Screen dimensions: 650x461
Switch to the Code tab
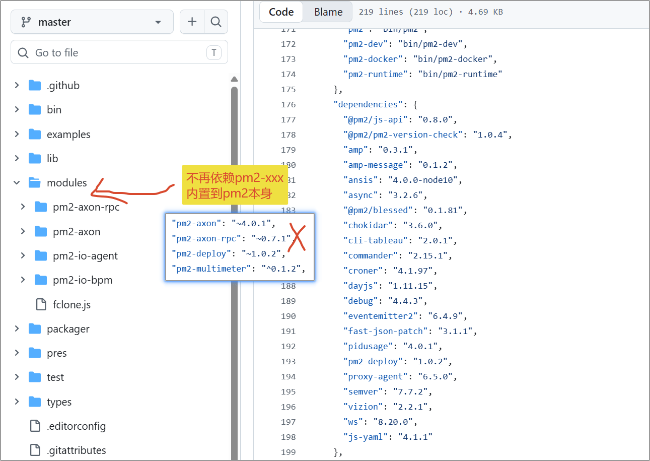[x=281, y=12]
